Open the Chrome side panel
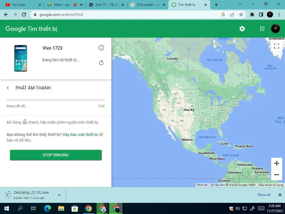This screenshot has height=214, width=285. (x=261, y=14)
